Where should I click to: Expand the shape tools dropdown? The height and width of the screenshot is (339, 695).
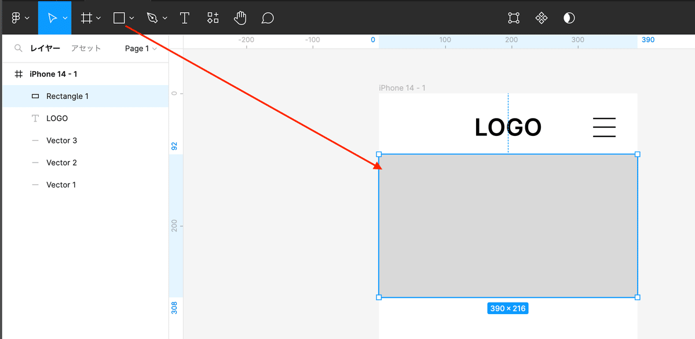pyautogui.click(x=132, y=19)
